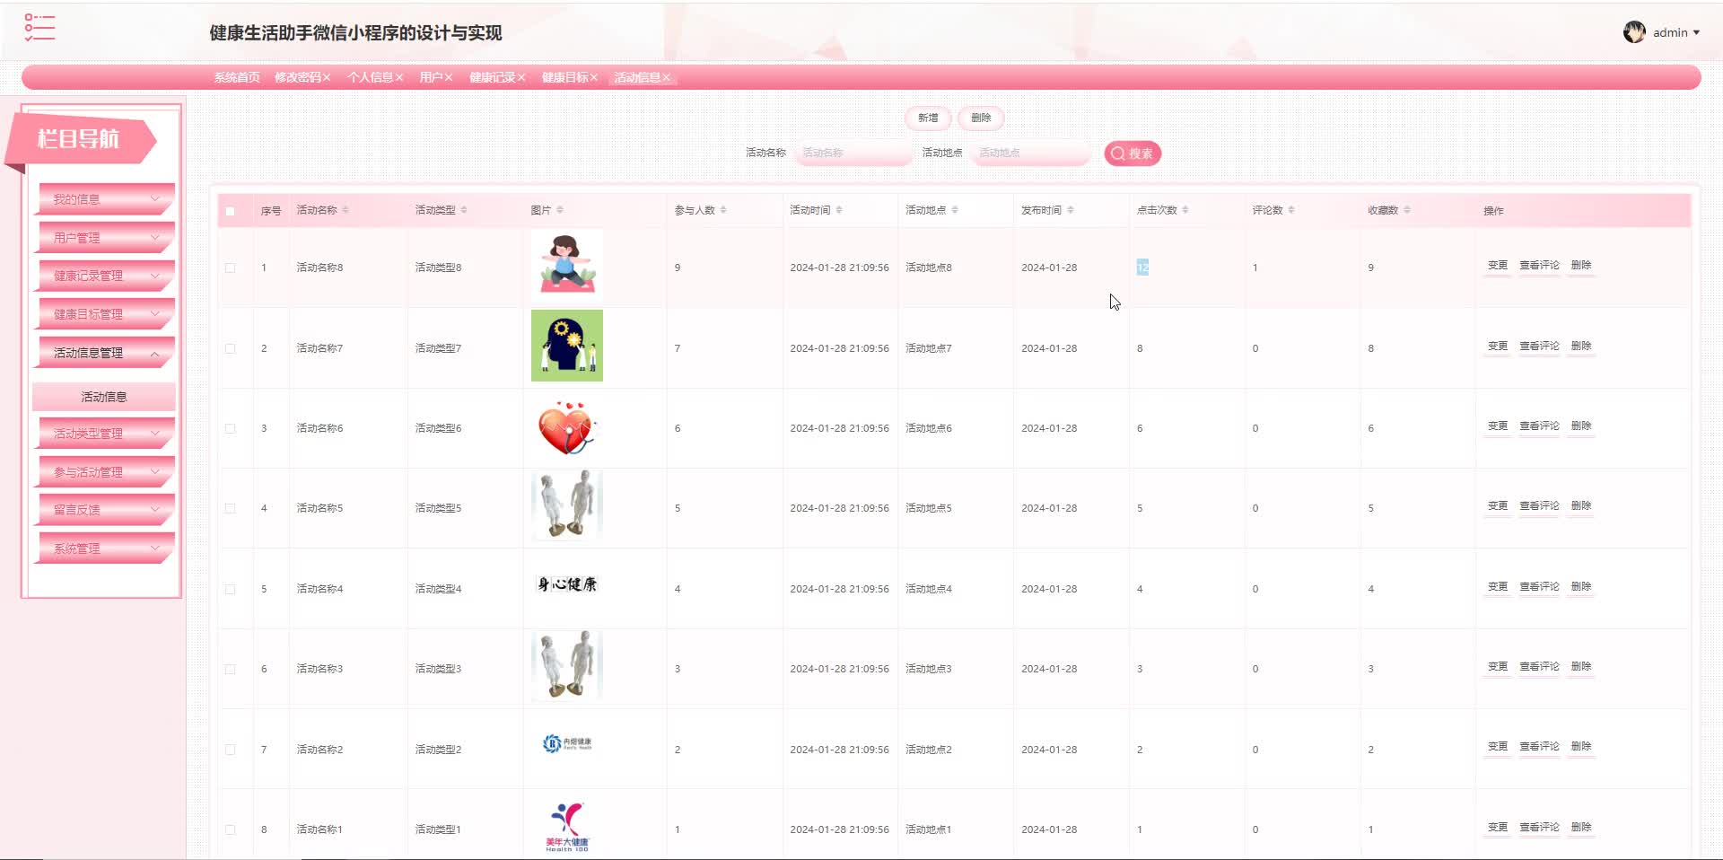Click 查看评论 for row 活动名称1

click(1539, 828)
